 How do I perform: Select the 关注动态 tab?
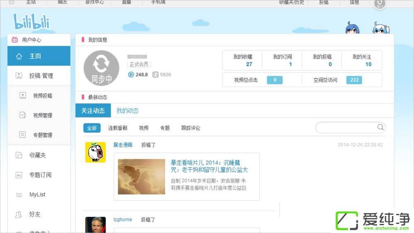tap(93, 111)
